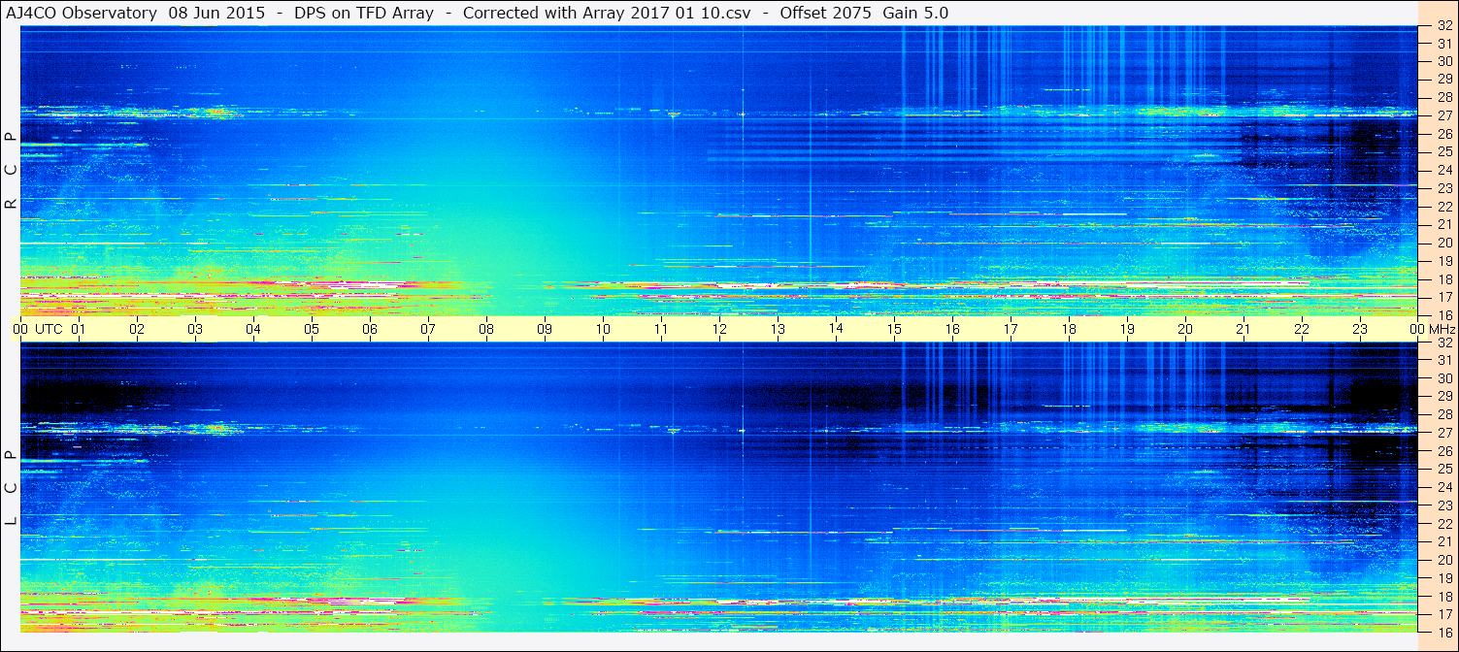Click the 02 hour time marker

(x=137, y=329)
